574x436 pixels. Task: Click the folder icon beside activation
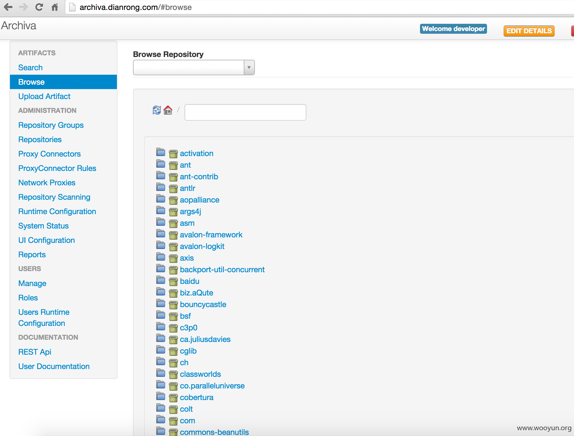161,152
